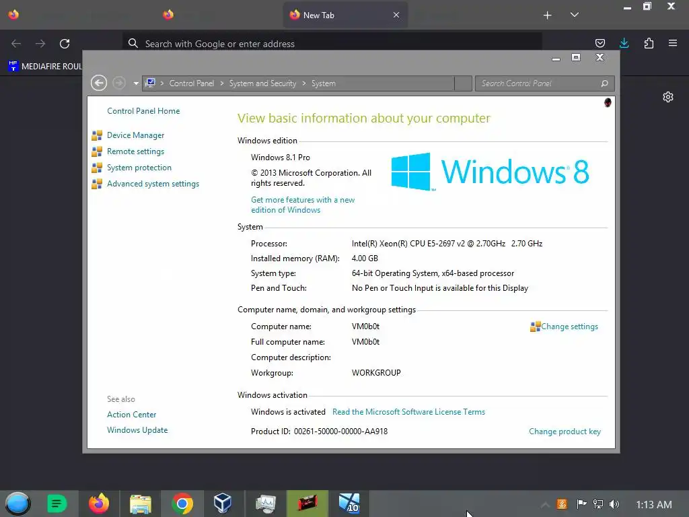Open VirtualBox from taskbar
Screen dimensions: 689x517
pos(222,504)
